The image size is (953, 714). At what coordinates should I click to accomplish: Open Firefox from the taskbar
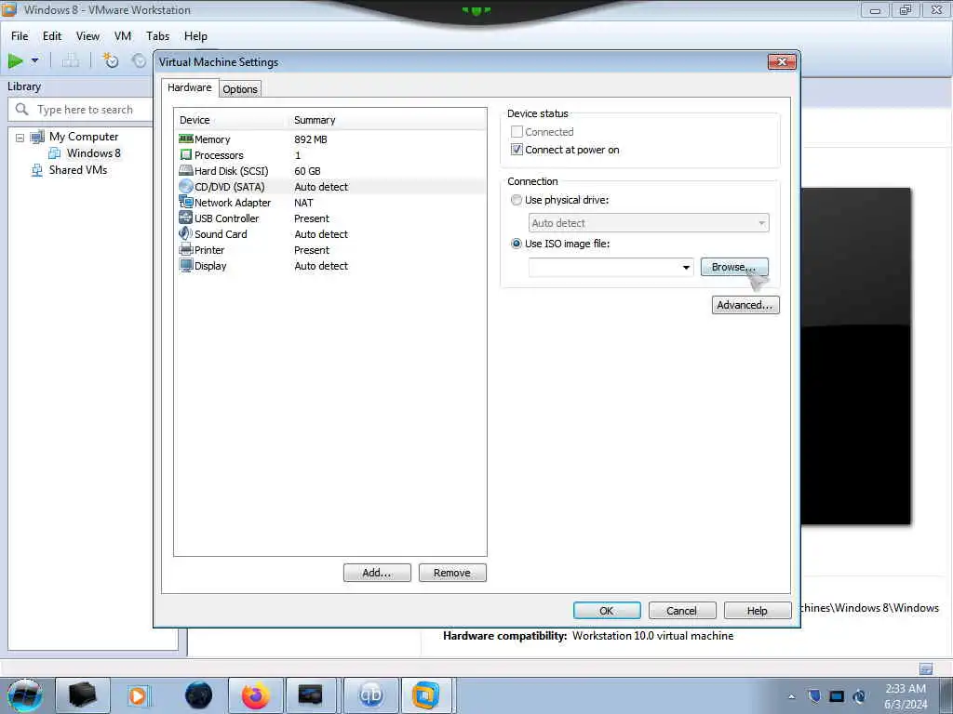pyautogui.click(x=255, y=695)
